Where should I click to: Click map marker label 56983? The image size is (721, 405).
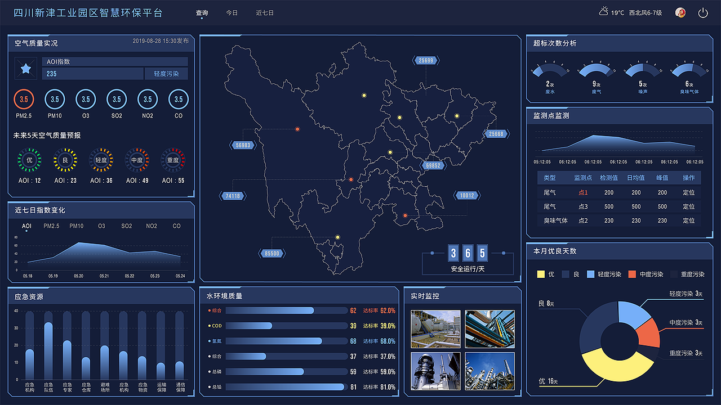[243, 145]
